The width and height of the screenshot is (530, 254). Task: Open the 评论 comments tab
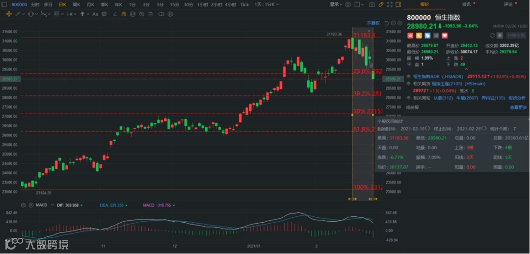(508, 4)
